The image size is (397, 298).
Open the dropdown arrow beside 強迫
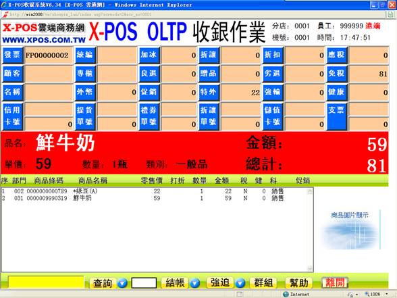pyautogui.click(x=240, y=282)
